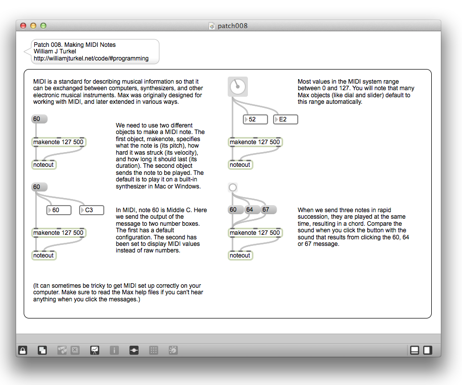
Task: Click the round bang button above the chord messages
Action: pyautogui.click(x=232, y=187)
